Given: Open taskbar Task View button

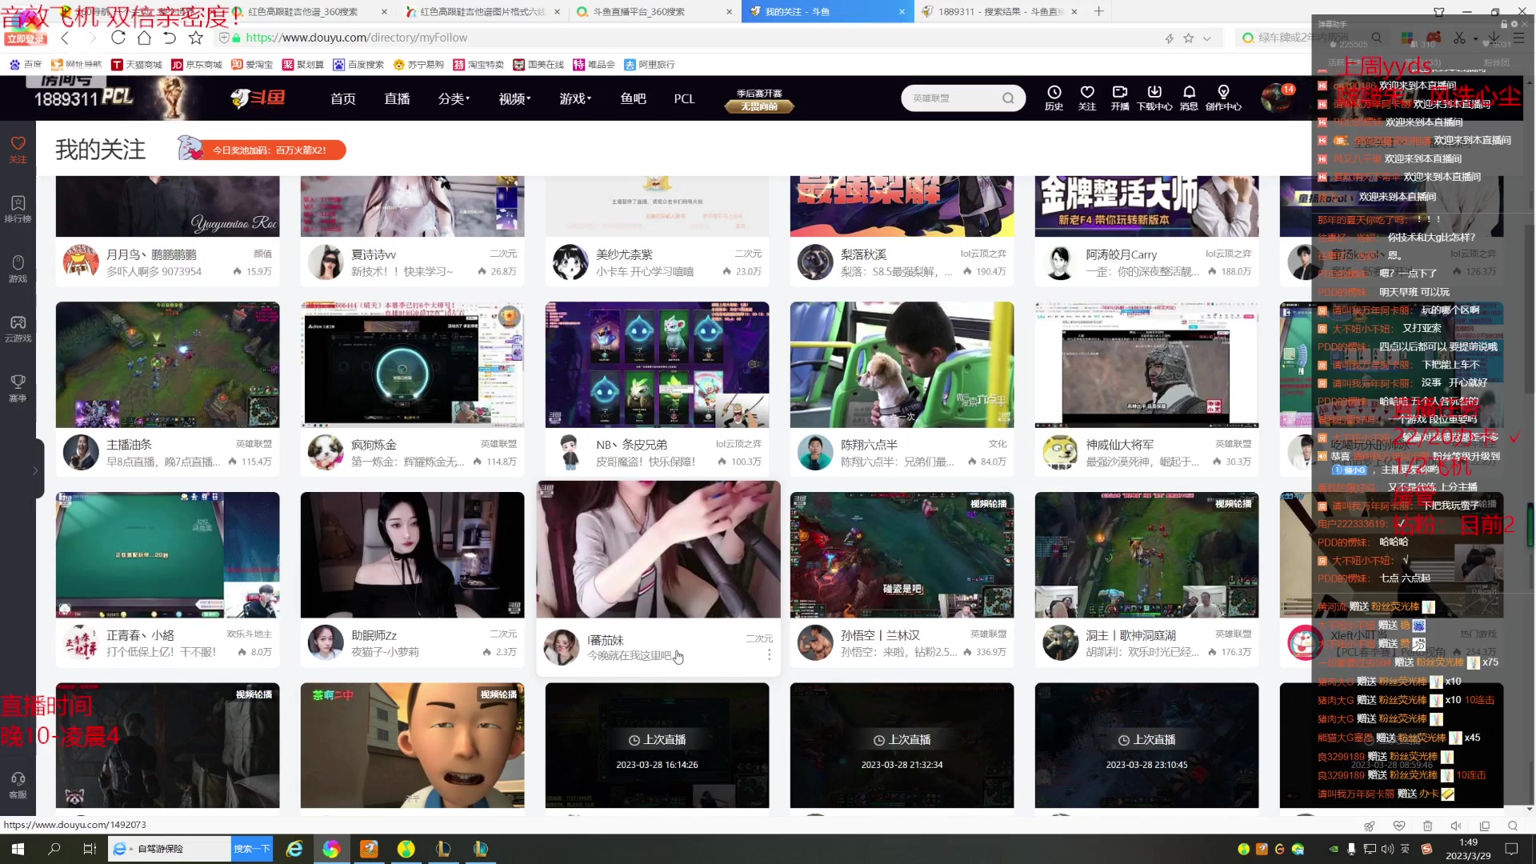Looking at the screenshot, I should (x=90, y=849).
